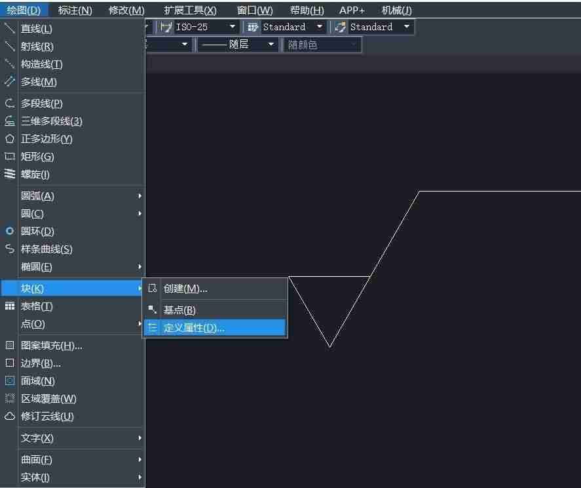Click the Create block icon 创建(M)
The height and width of the screenshot is (488, 581).
tap(152, 289)
